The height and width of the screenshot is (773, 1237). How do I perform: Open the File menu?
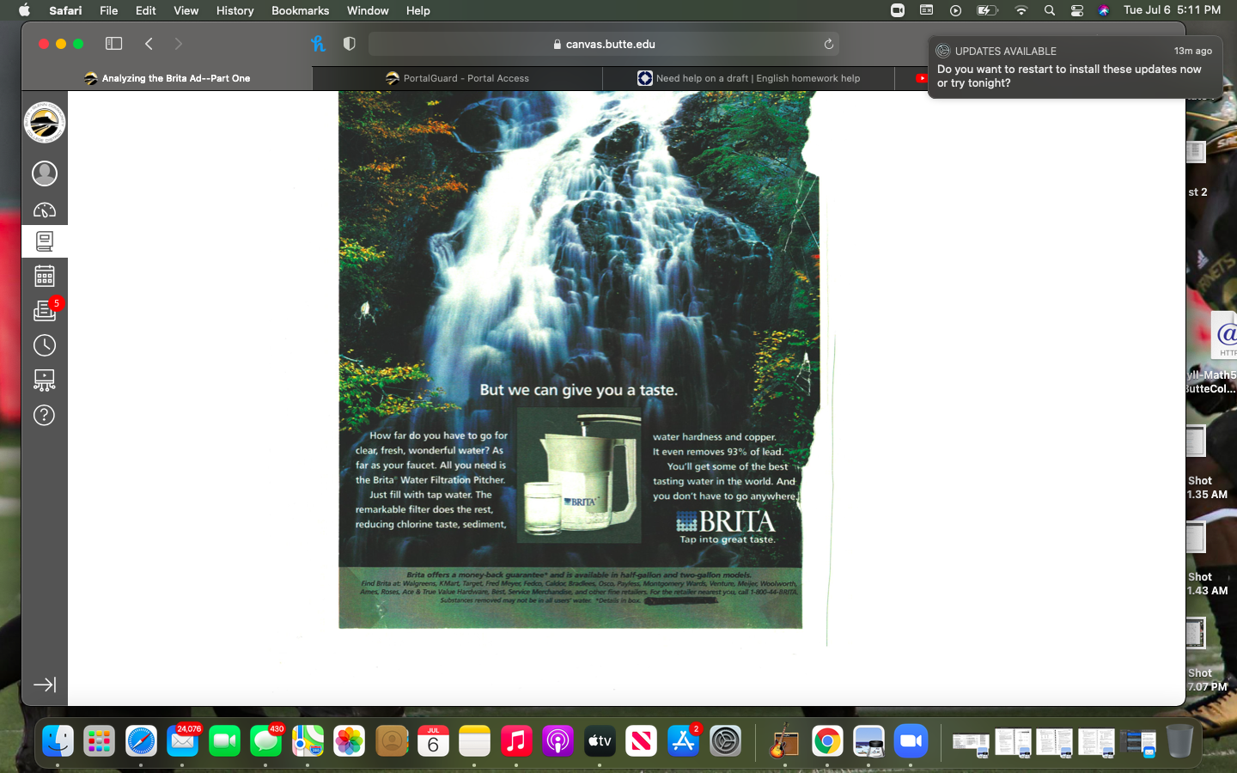(109, 10)
